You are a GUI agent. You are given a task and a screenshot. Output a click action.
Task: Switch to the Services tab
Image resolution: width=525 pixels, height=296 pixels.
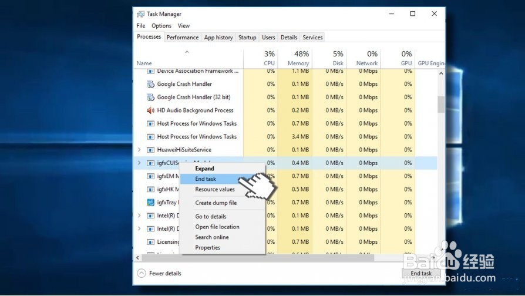[312, 38]
